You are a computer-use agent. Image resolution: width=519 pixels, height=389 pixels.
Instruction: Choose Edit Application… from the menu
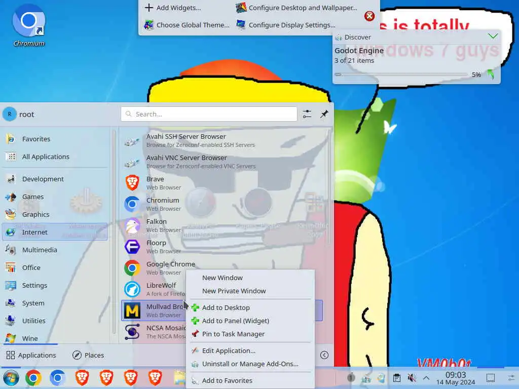250,351
